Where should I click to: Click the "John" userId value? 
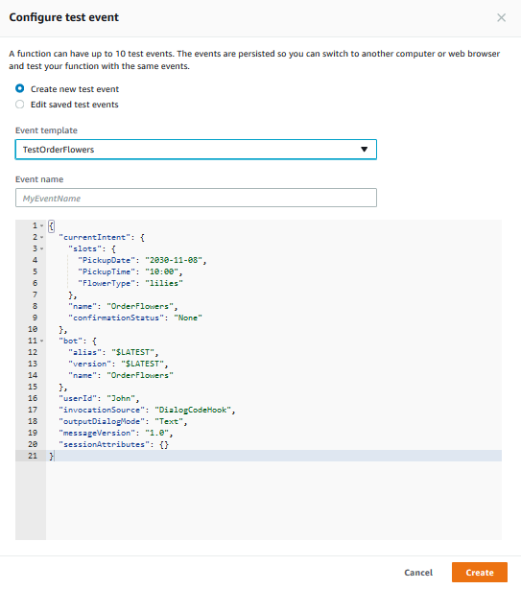pyautogui.click(x=121, y=398)
